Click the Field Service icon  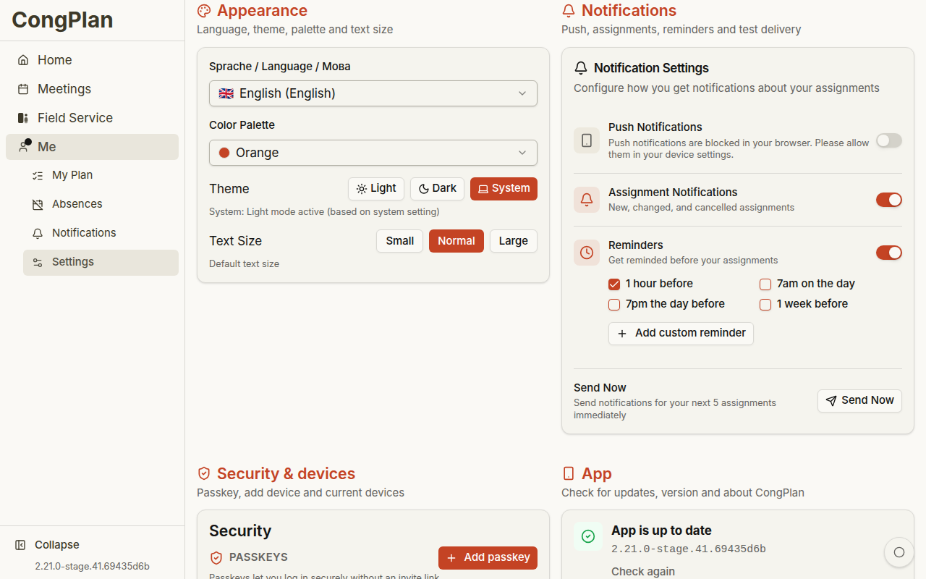[23, 118]
